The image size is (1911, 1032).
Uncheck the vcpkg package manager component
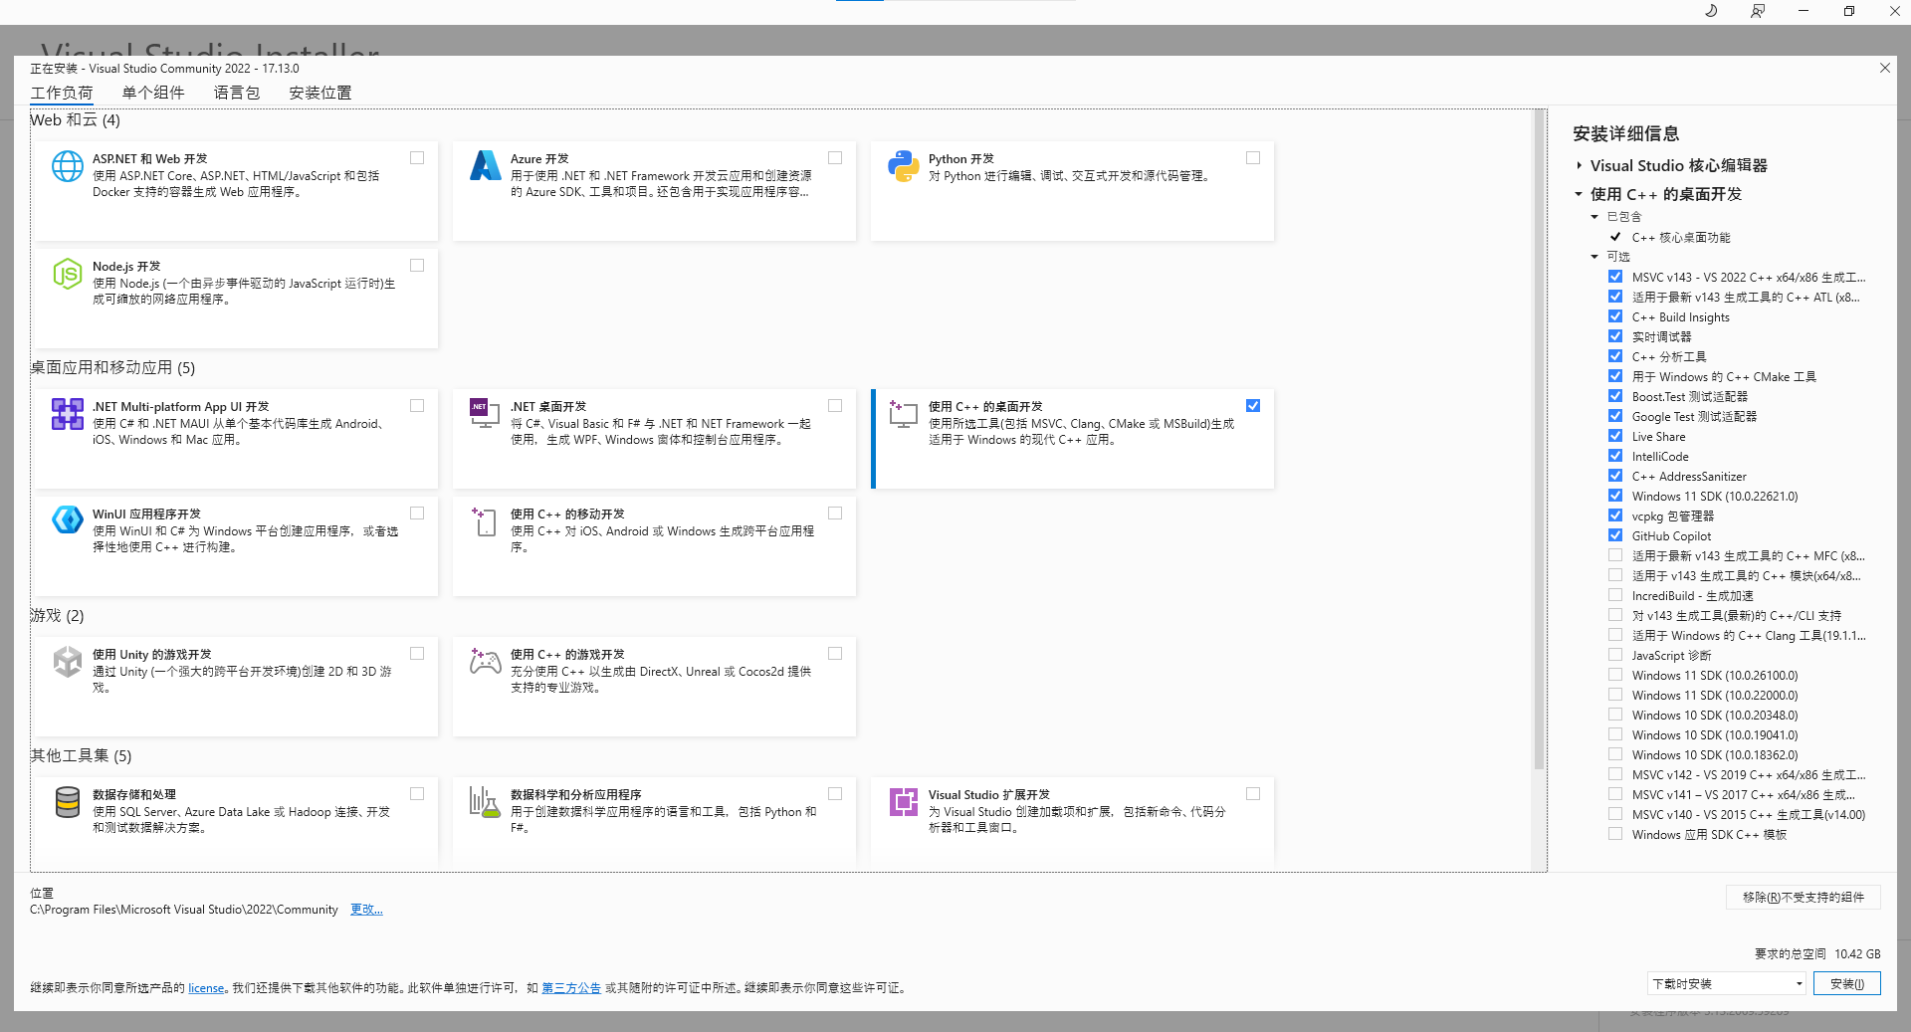1615,516
